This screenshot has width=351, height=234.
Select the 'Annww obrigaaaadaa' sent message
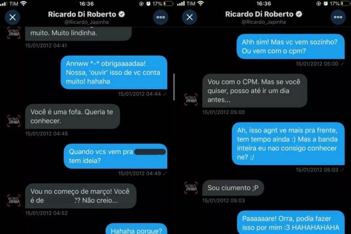tap(114, 72)
